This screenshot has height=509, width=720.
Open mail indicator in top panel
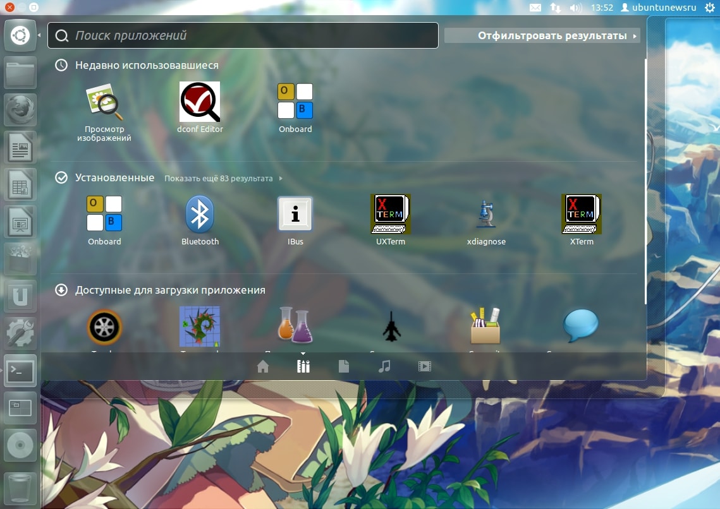click(x=535, y=8)
